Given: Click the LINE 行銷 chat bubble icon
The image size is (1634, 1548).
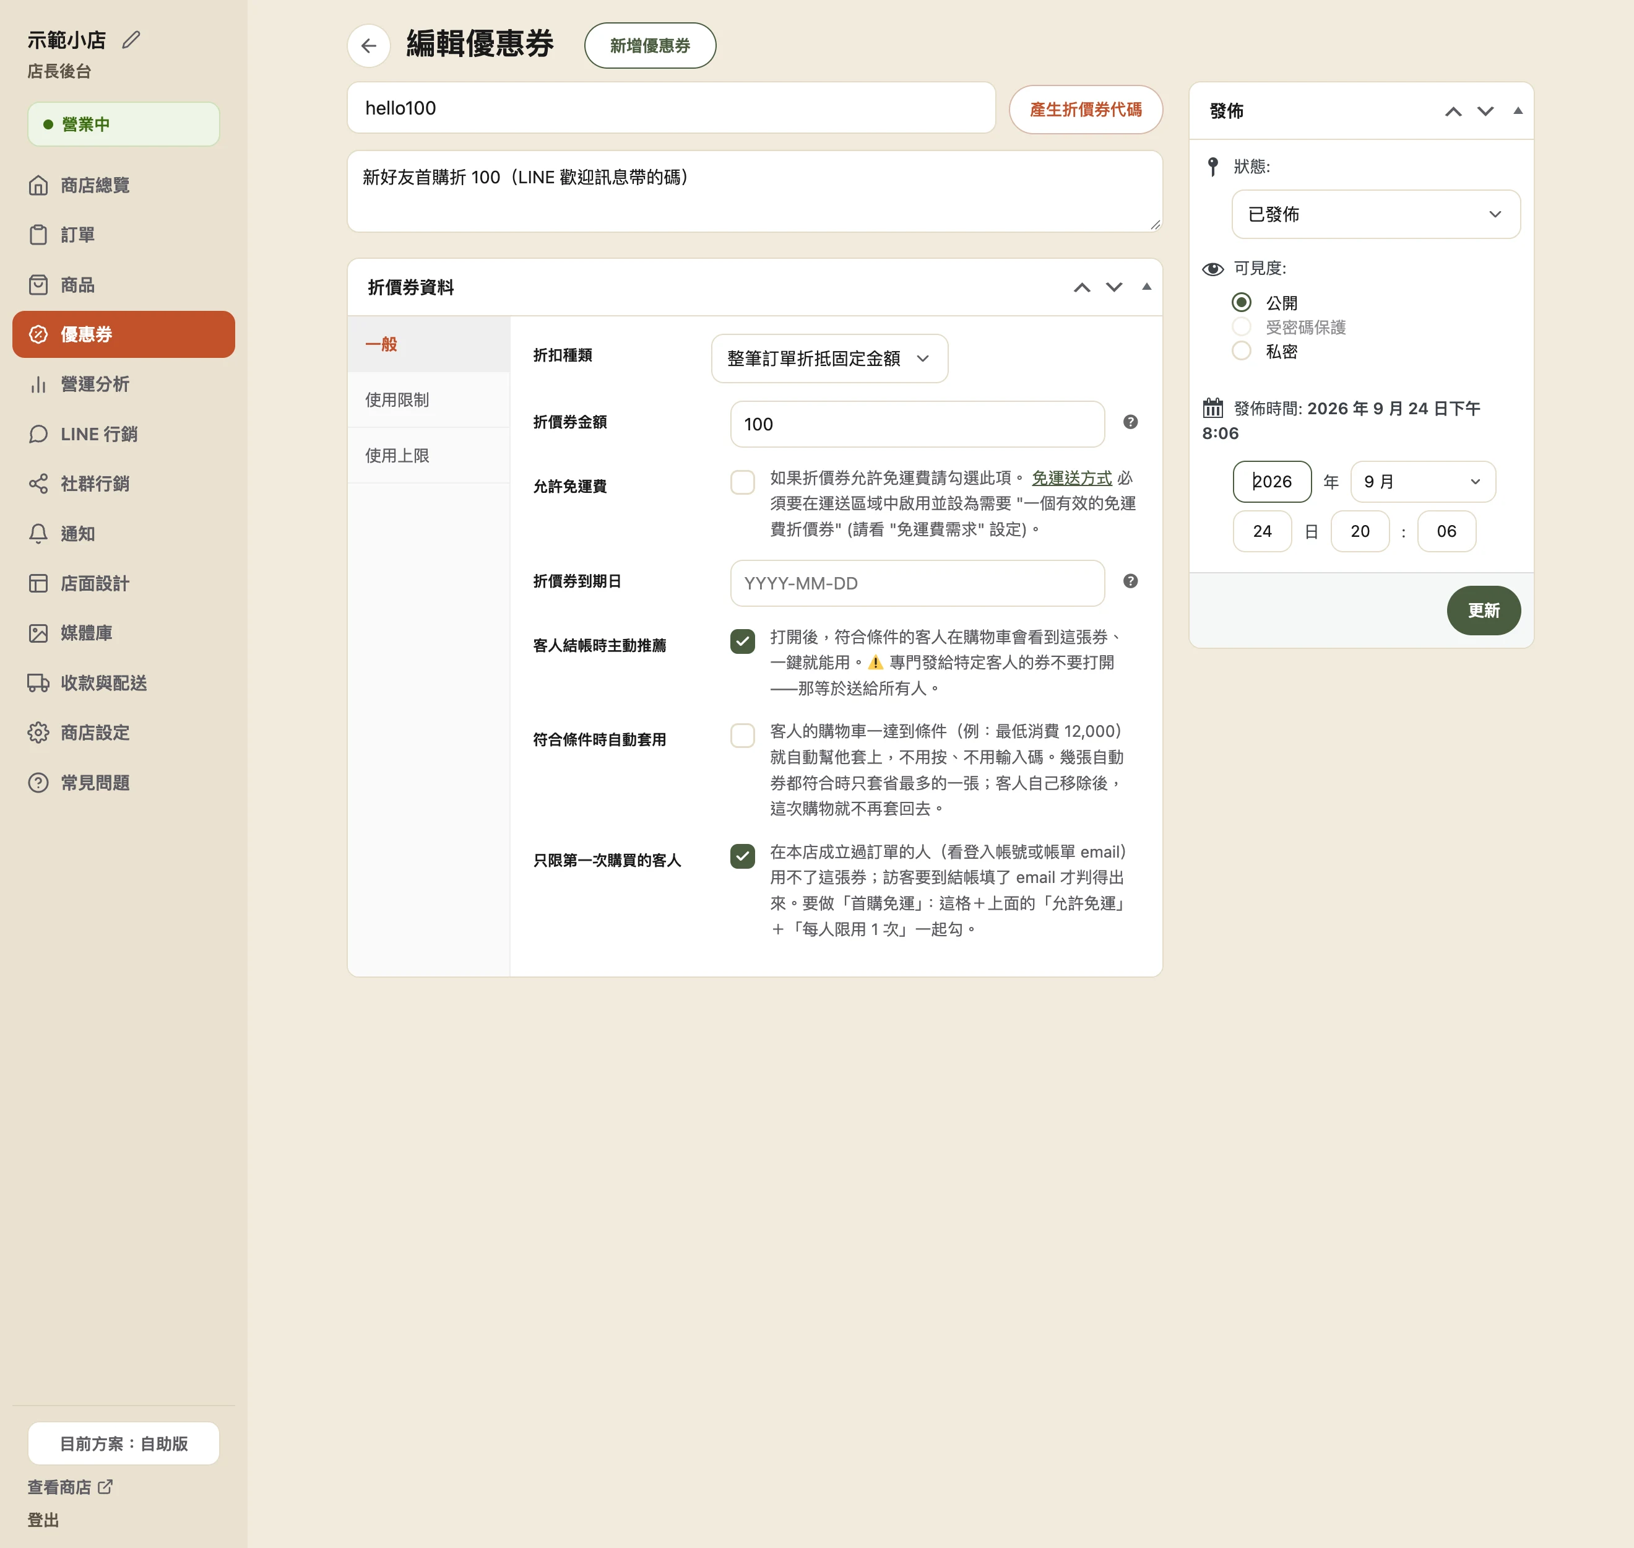Looking at the screenshot, I should coord(38,434).
